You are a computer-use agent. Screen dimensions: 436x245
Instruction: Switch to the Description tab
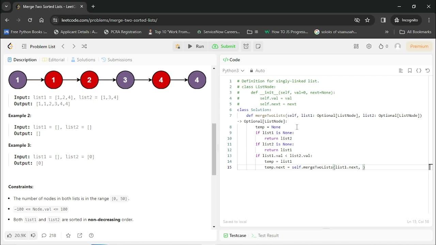click(22, 60)
